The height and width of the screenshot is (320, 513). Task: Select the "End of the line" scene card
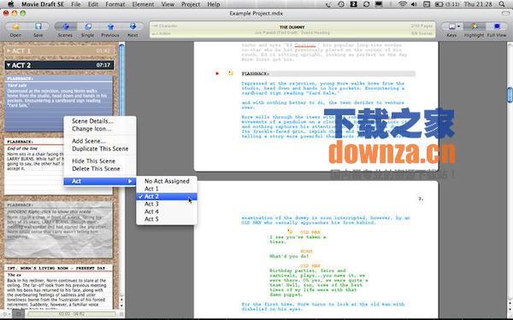(x=34, y=166)
